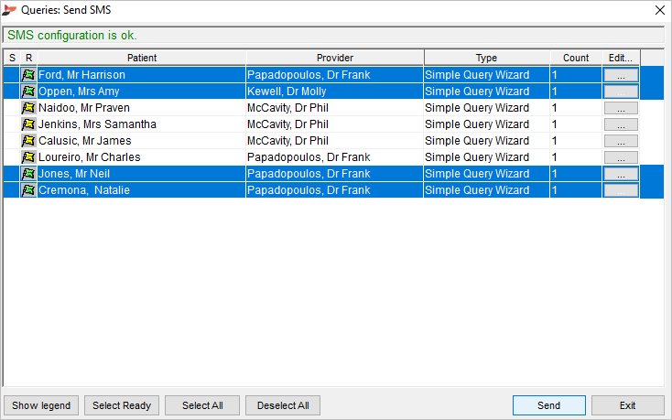Screen dimensions: 672x420
Task: Open edit ellipsis button for Naidoo row
Action: pos(621,108)
